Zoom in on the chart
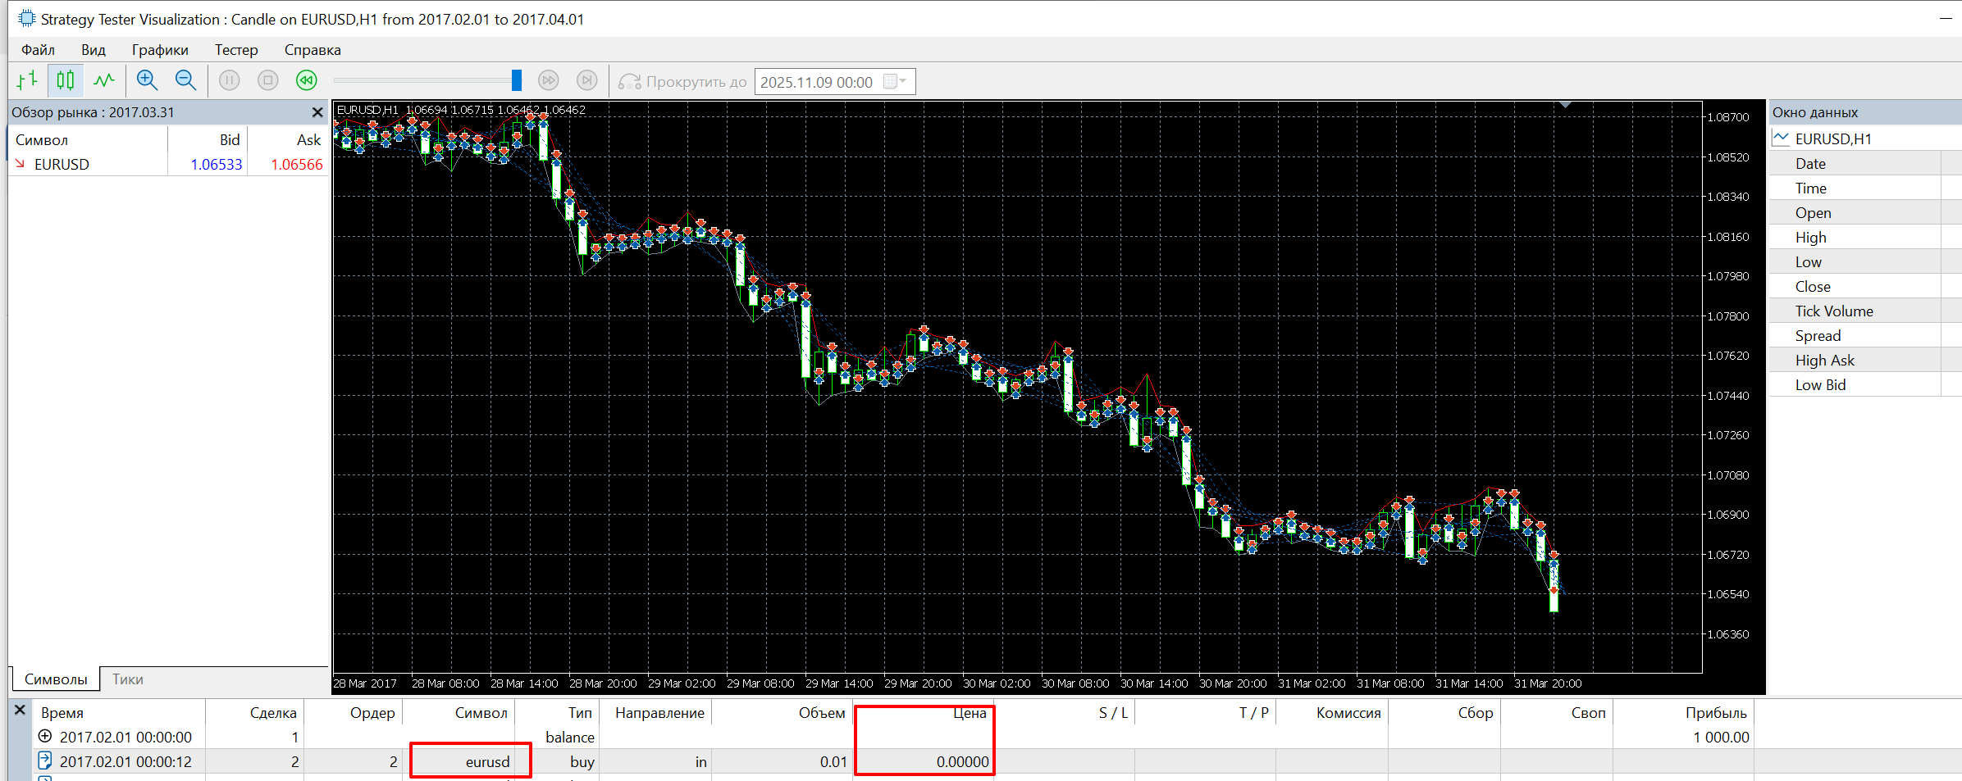This screenshot has width=1962, height=781. [x=147, y=80]
